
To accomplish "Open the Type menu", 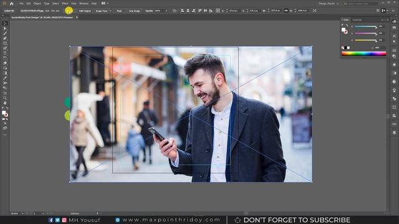I will coord(47,4).
